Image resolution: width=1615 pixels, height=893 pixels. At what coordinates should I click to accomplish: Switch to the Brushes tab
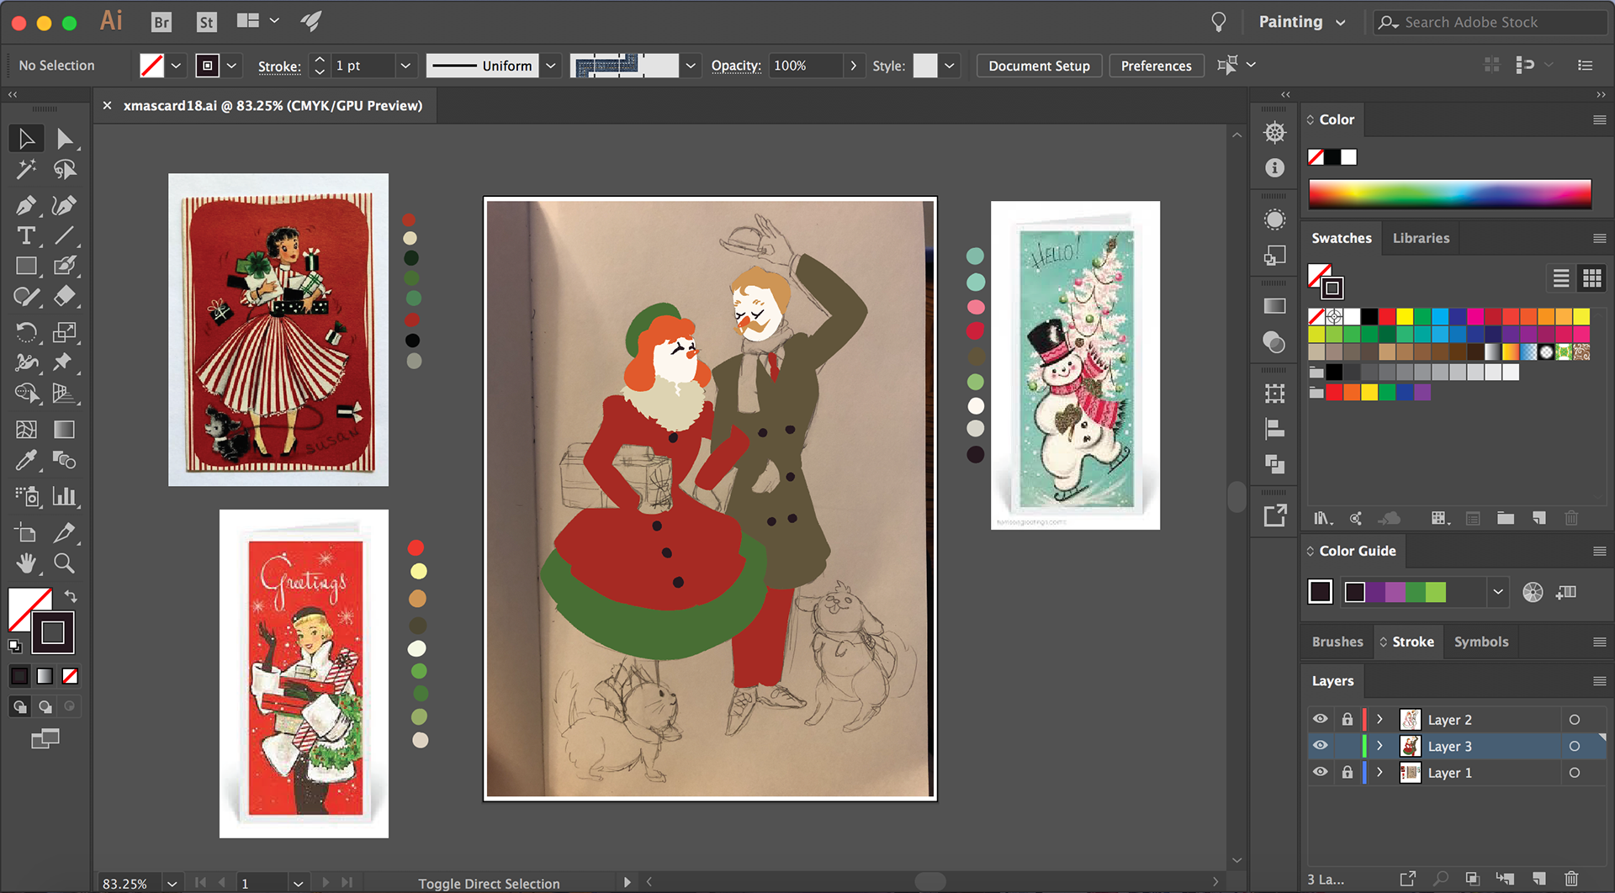pyautogui.click(x=1337, y=642)
